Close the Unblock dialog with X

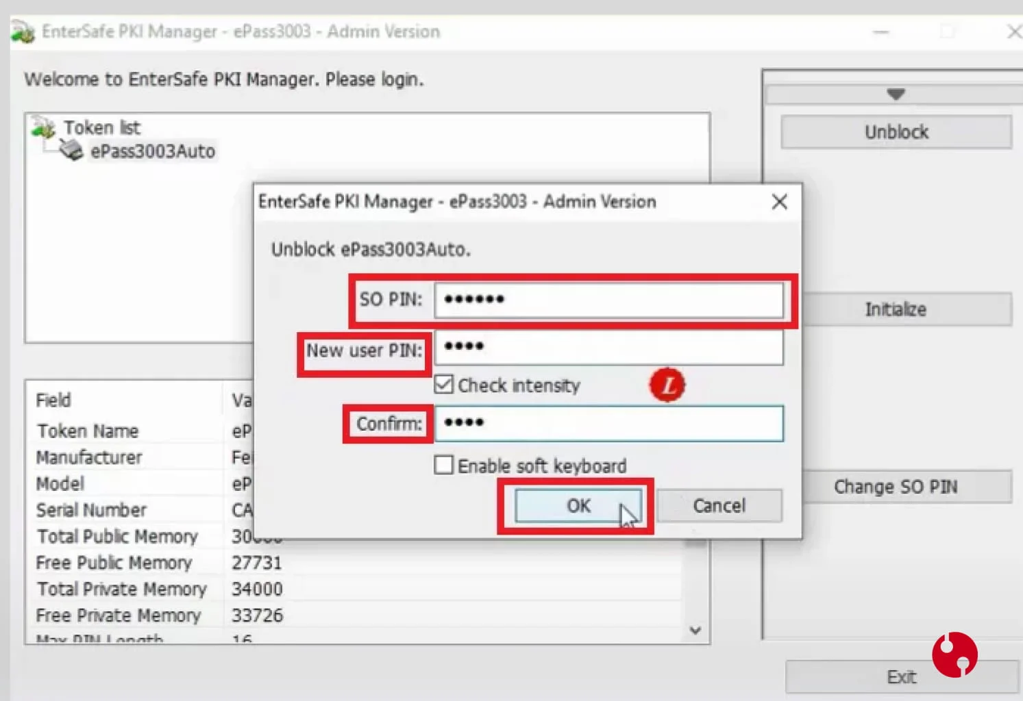(779, 202)
